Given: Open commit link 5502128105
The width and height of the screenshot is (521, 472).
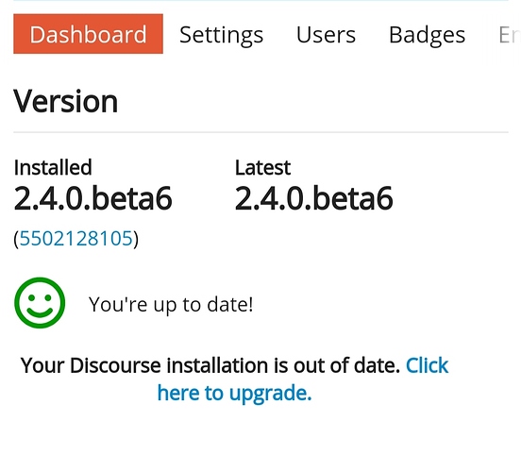Looking at the screenshot, I should (x=76, y=238).
